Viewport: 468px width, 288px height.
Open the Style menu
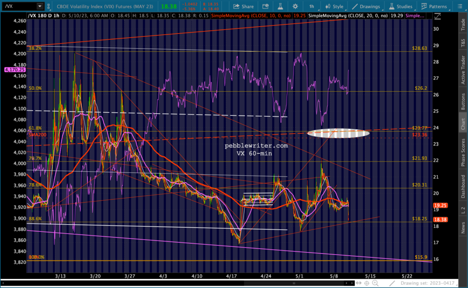point(334,6)
